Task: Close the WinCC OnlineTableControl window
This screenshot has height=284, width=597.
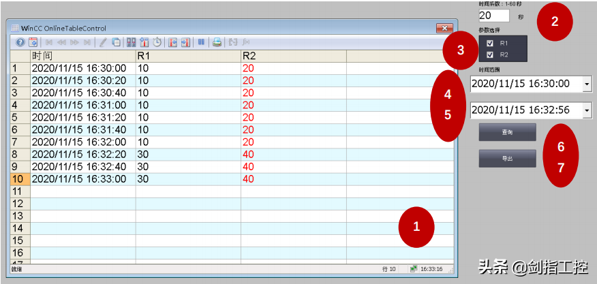Action: point(444,28)
